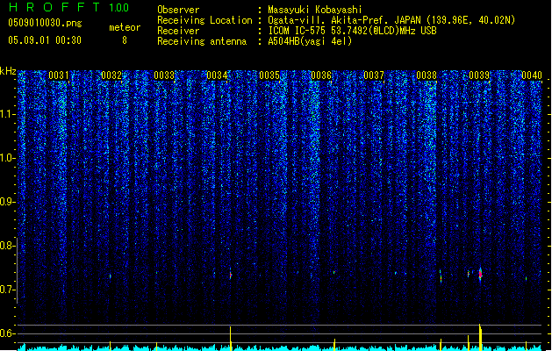552x351 pixels.
Task: Click the meteor echo just after 0038
Action: click(x=441, y=276)
